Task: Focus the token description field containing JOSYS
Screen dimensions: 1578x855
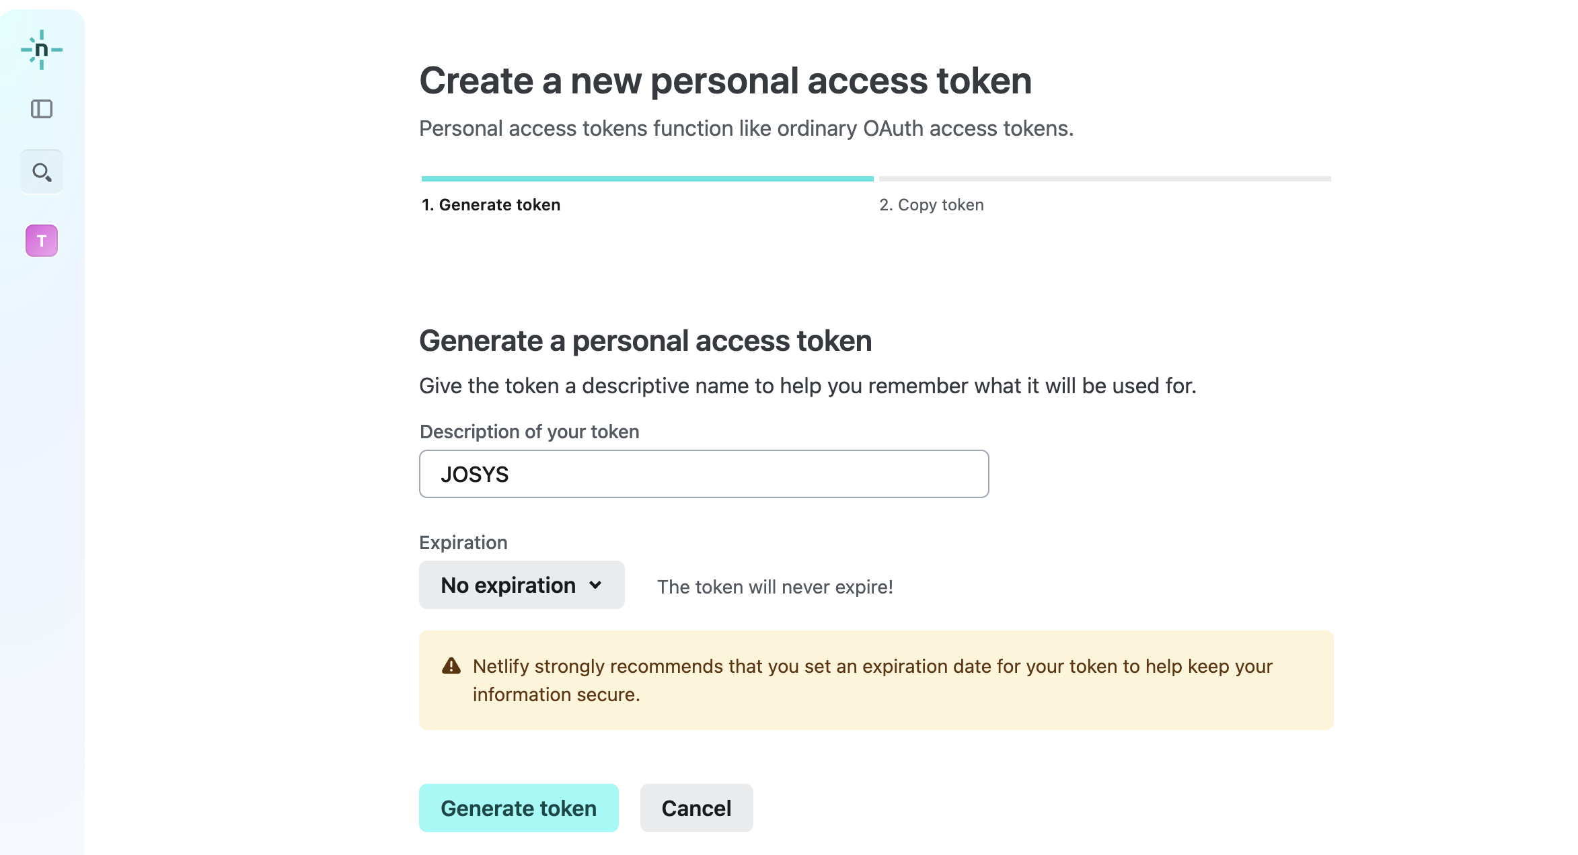Action: 704,475
